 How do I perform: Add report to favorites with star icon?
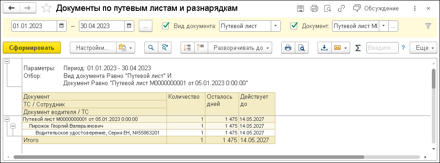pos(46,9)
